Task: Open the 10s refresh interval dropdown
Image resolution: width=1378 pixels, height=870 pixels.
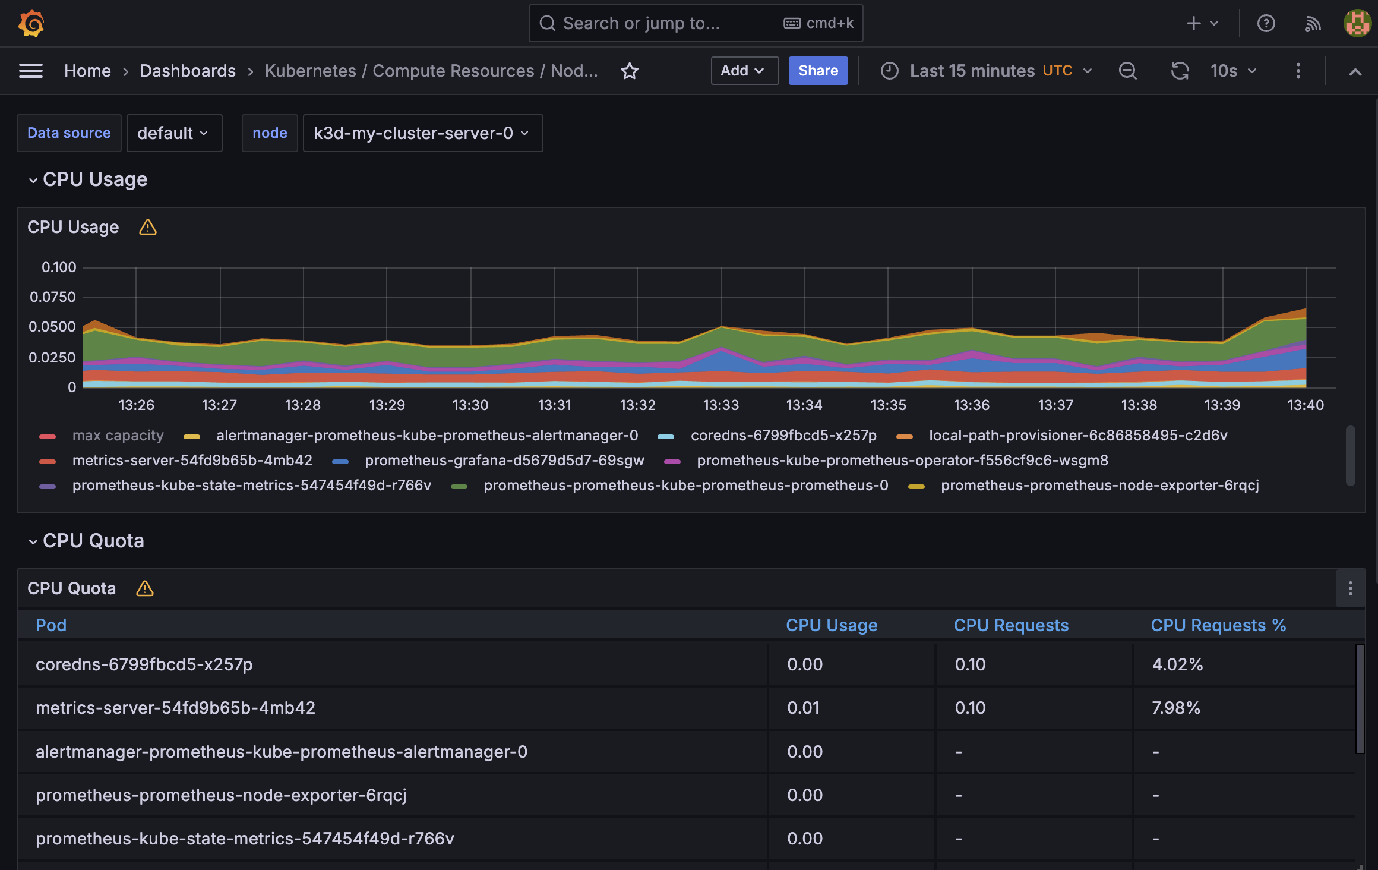Action: pos(1233,71)
